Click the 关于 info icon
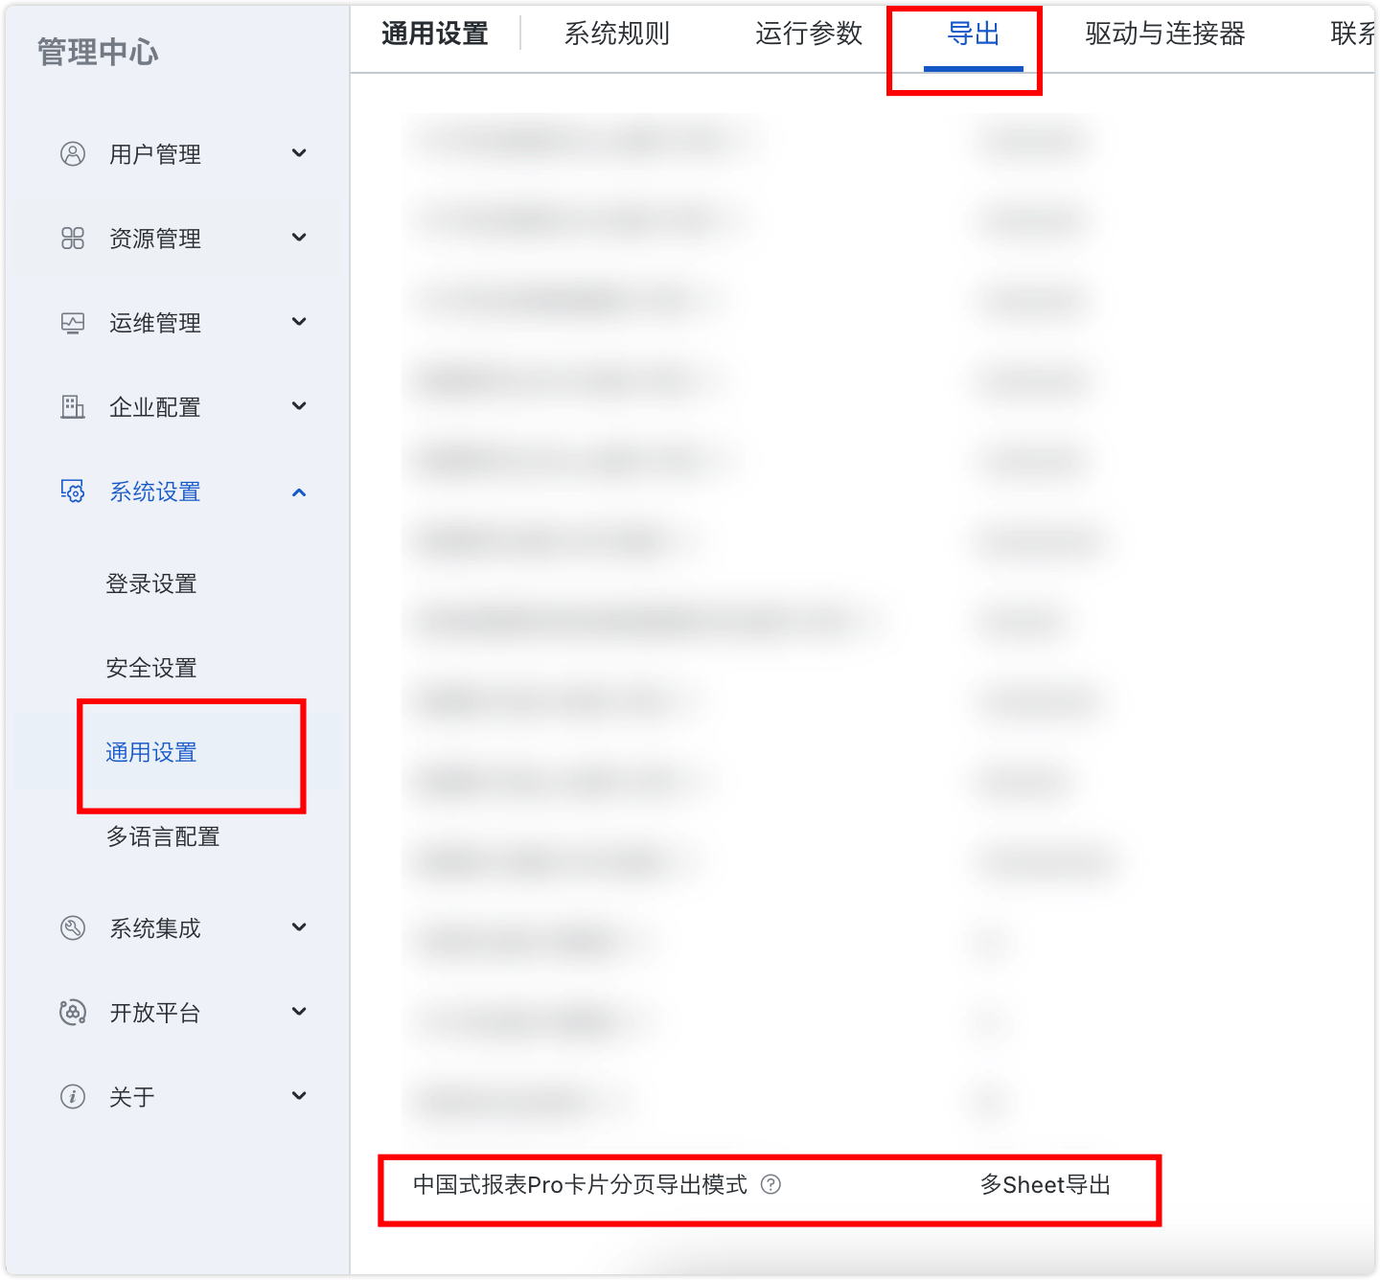 pos(73,1096)
